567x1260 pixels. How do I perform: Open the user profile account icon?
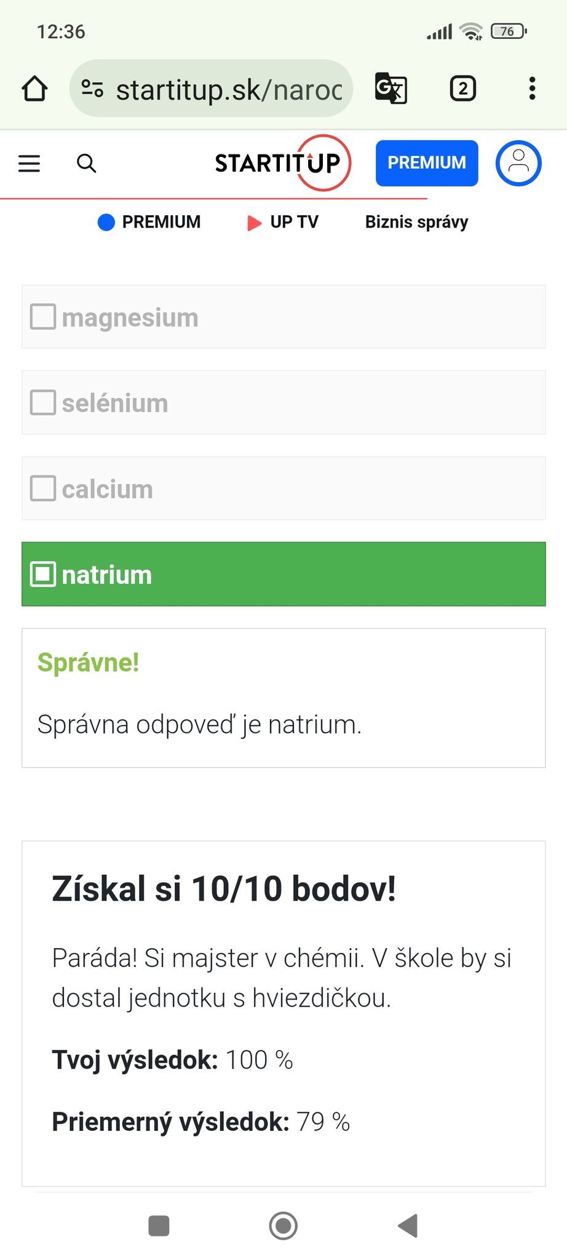click(518, 162)
